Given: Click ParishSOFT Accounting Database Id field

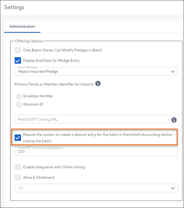Looking at the screenshot, I should [96, 152].
